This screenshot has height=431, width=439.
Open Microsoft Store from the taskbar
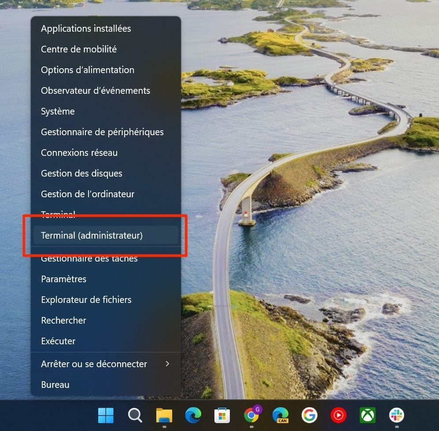click(222, 415)
